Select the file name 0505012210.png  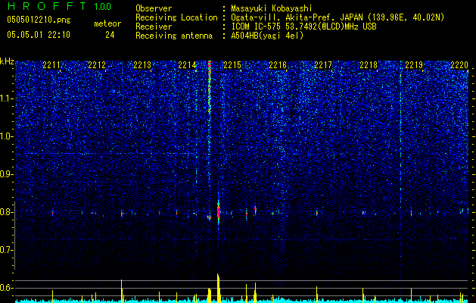(39, 20)
